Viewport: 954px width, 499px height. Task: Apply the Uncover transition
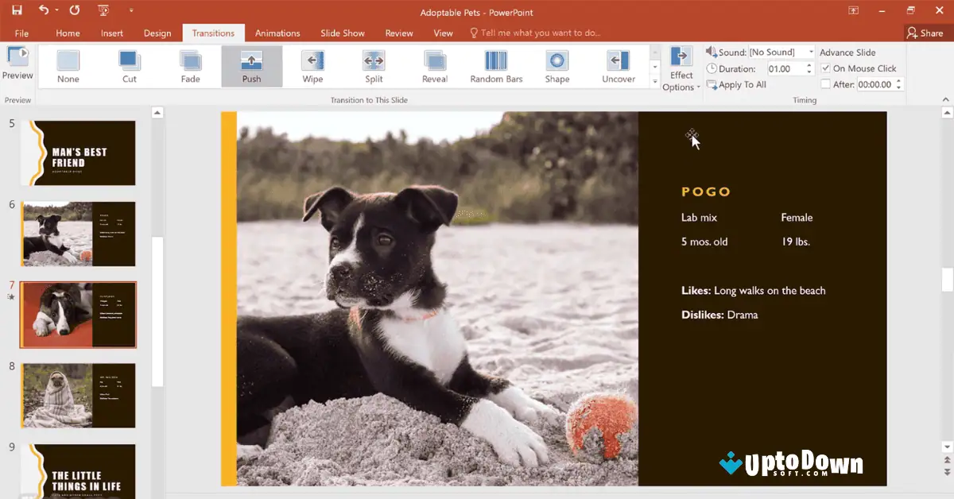(619, 67)
